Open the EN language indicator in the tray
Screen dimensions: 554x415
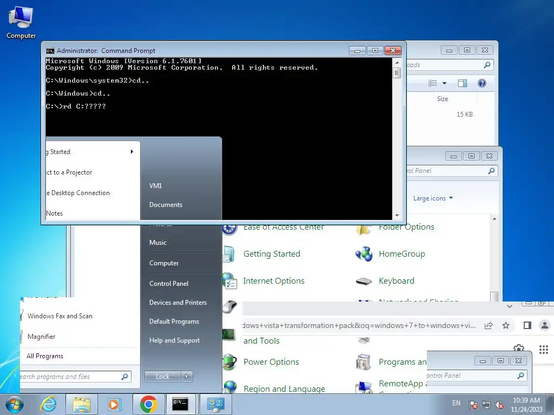tap(457, 403)
